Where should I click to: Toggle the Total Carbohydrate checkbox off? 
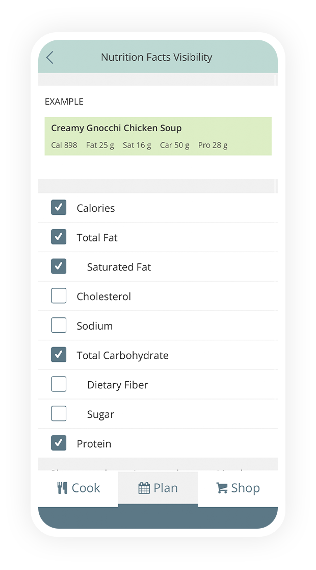coord(59,355)
